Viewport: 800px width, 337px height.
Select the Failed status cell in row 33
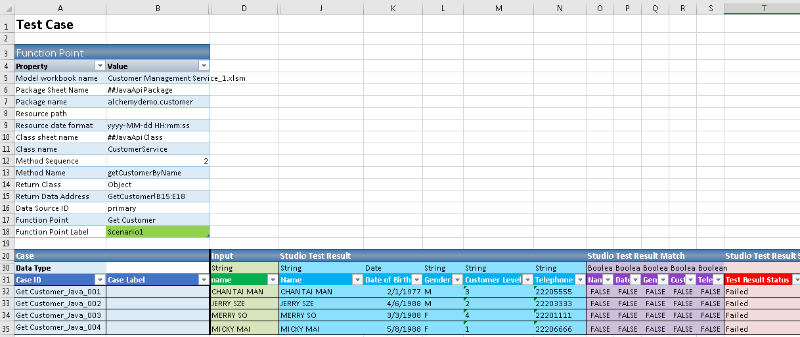click(x=762, y=303)
